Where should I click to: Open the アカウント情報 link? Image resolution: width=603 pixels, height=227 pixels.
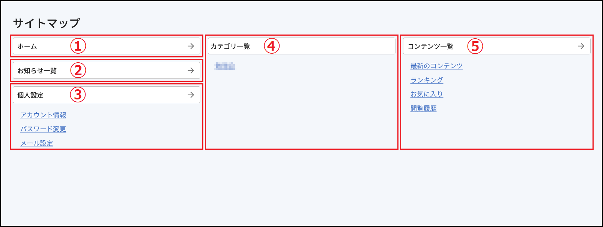click(43, 115)
